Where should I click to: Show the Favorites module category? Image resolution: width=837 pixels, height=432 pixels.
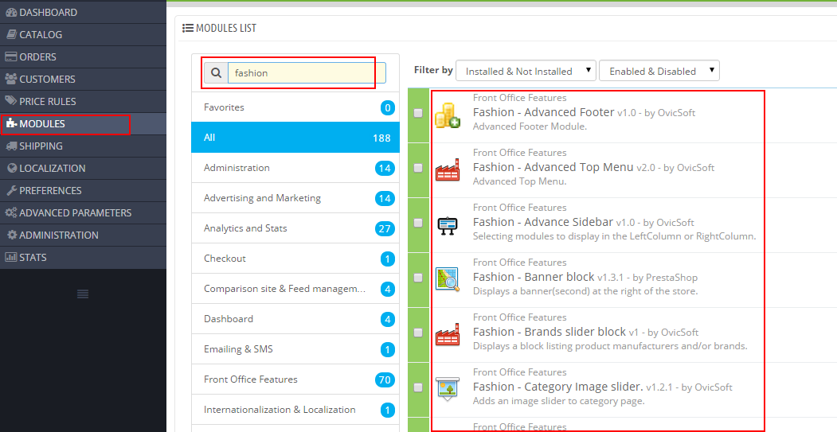pos(295,107)
